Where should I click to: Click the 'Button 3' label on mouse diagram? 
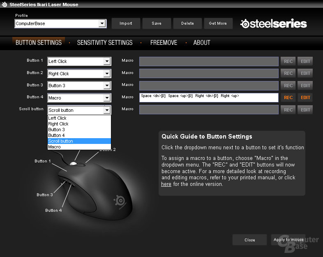(x=45, y=195)
